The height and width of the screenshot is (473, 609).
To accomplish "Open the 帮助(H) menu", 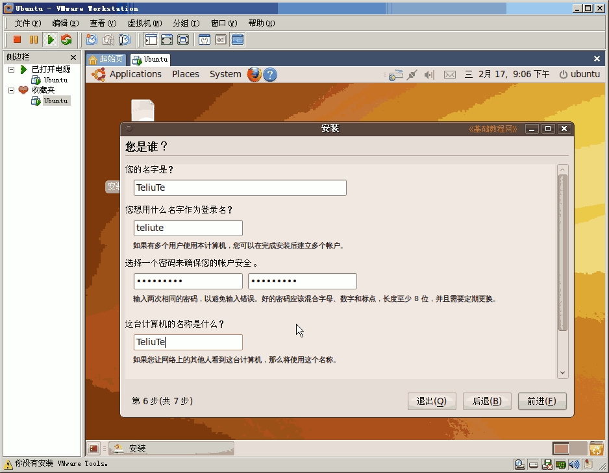I will pos(262,23).
